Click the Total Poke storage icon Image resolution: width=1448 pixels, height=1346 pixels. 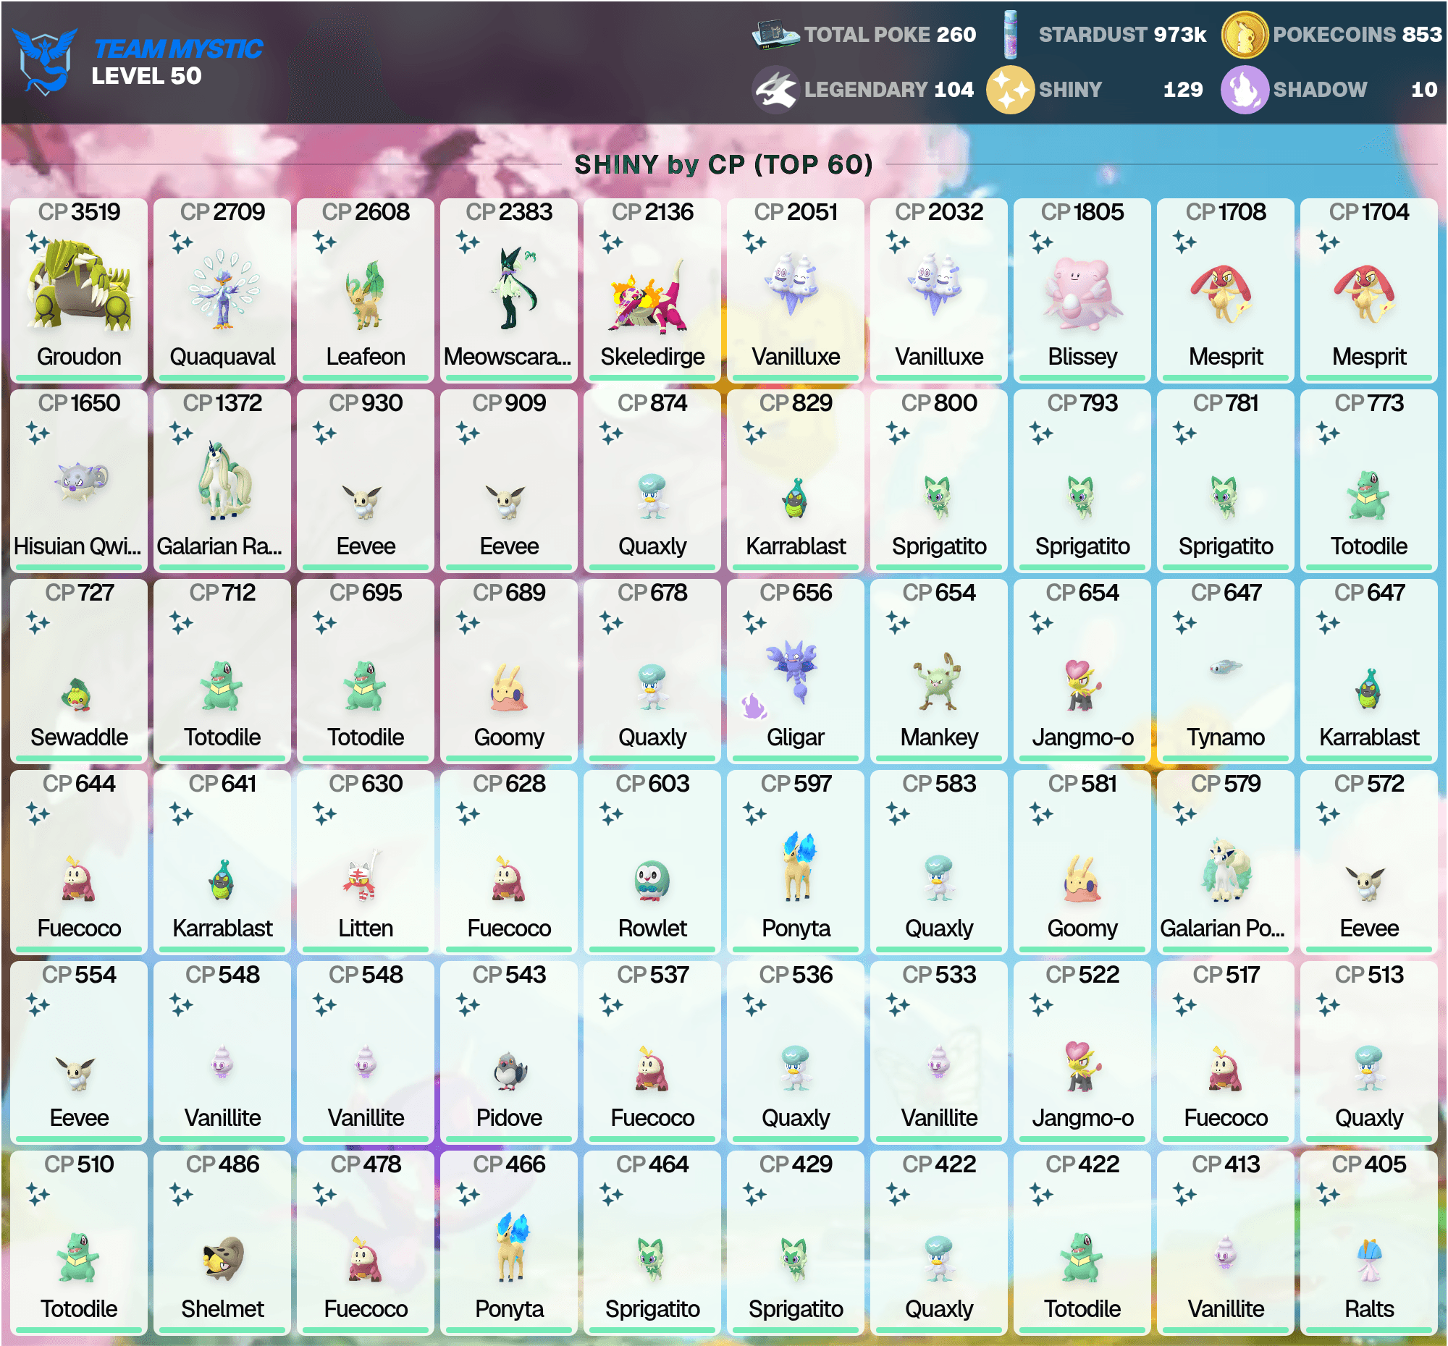click(x=775, y=34)
